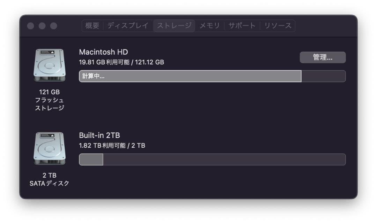Click the 管理... button
Screen dimensions: 377x223
323,57
